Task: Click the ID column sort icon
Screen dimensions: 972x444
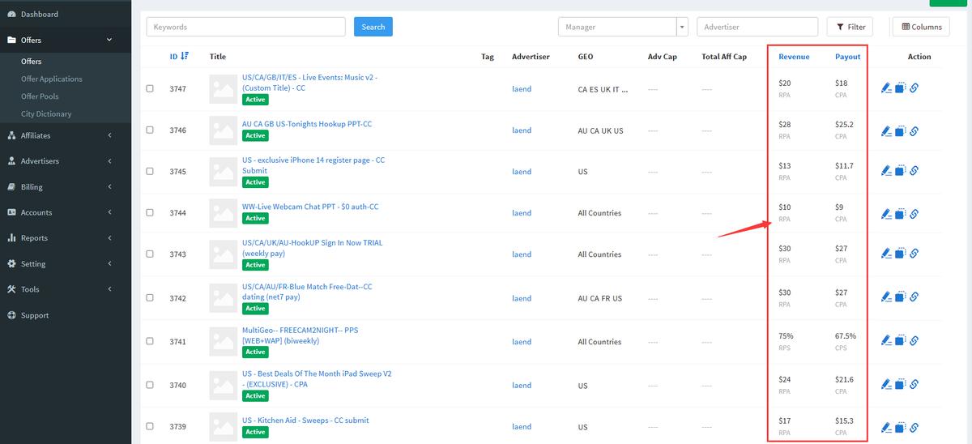Action: point(185,56)
